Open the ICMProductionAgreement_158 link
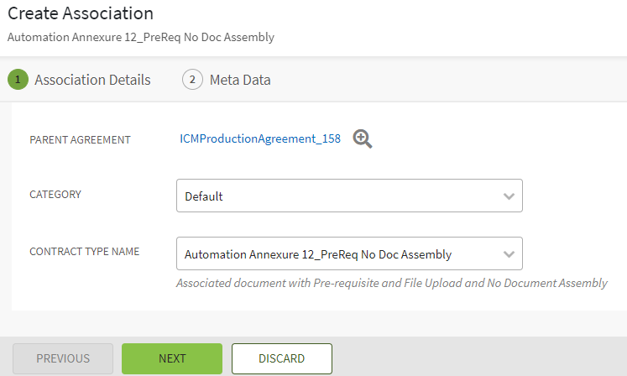Screen dimensions: 627x376 point(260,139)
